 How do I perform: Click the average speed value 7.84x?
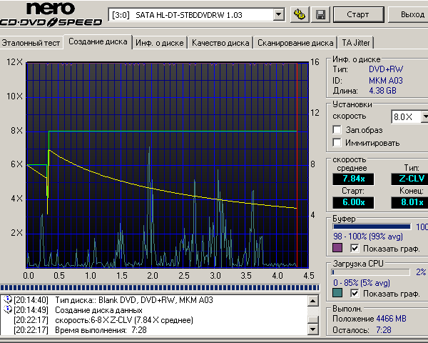(x=353, y=179)
